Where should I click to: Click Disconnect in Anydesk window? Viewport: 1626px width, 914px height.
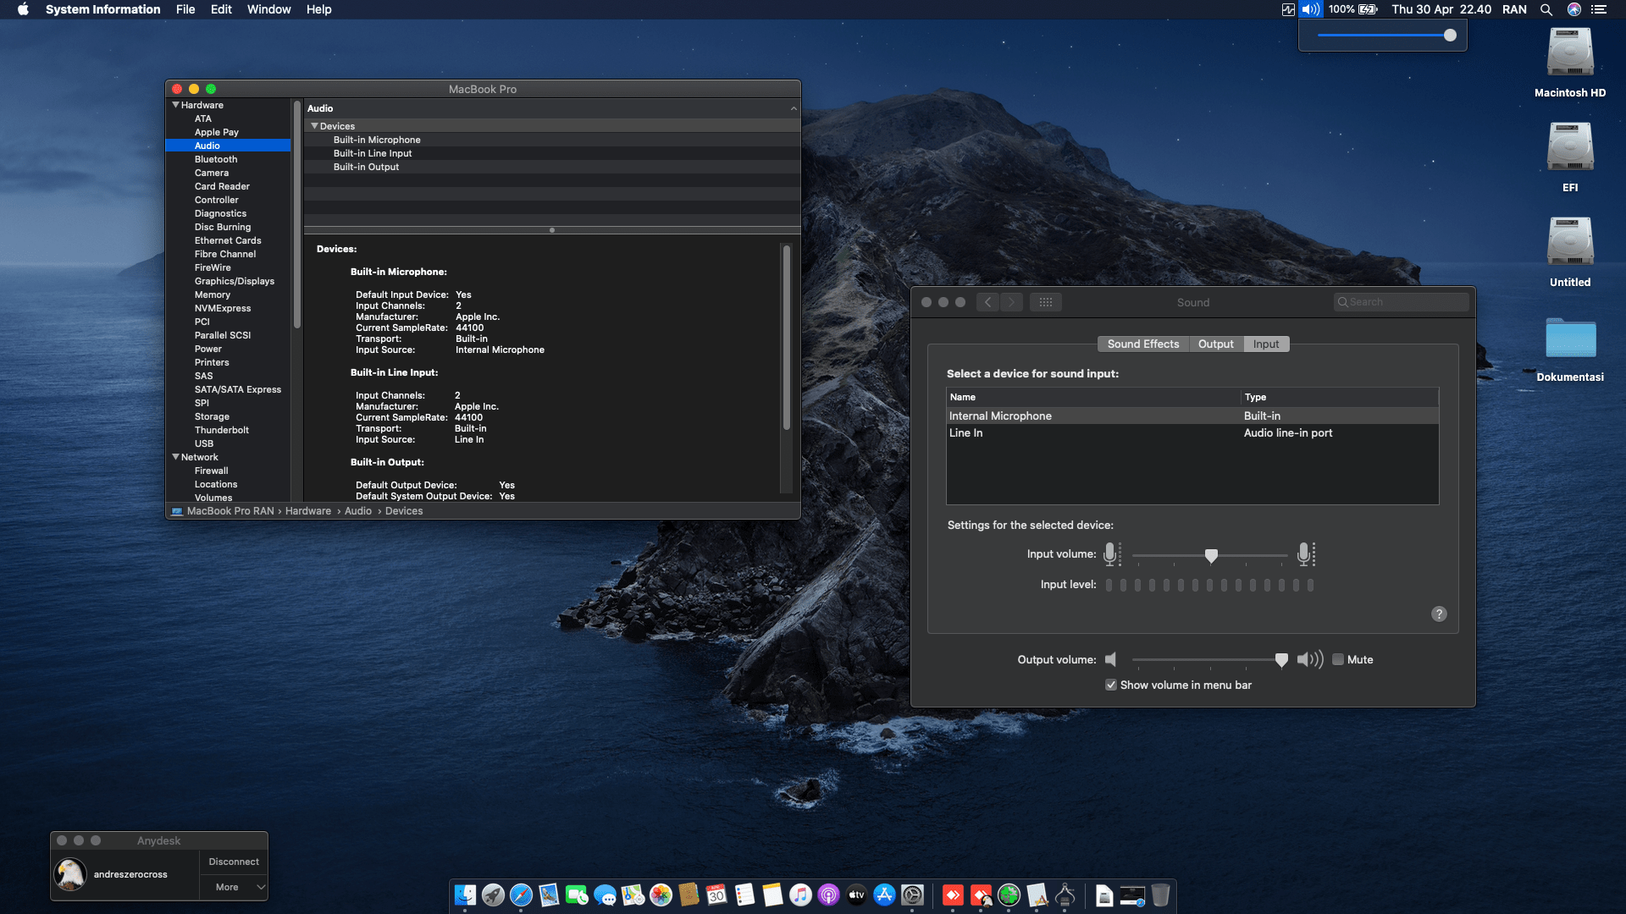[234, 862]
